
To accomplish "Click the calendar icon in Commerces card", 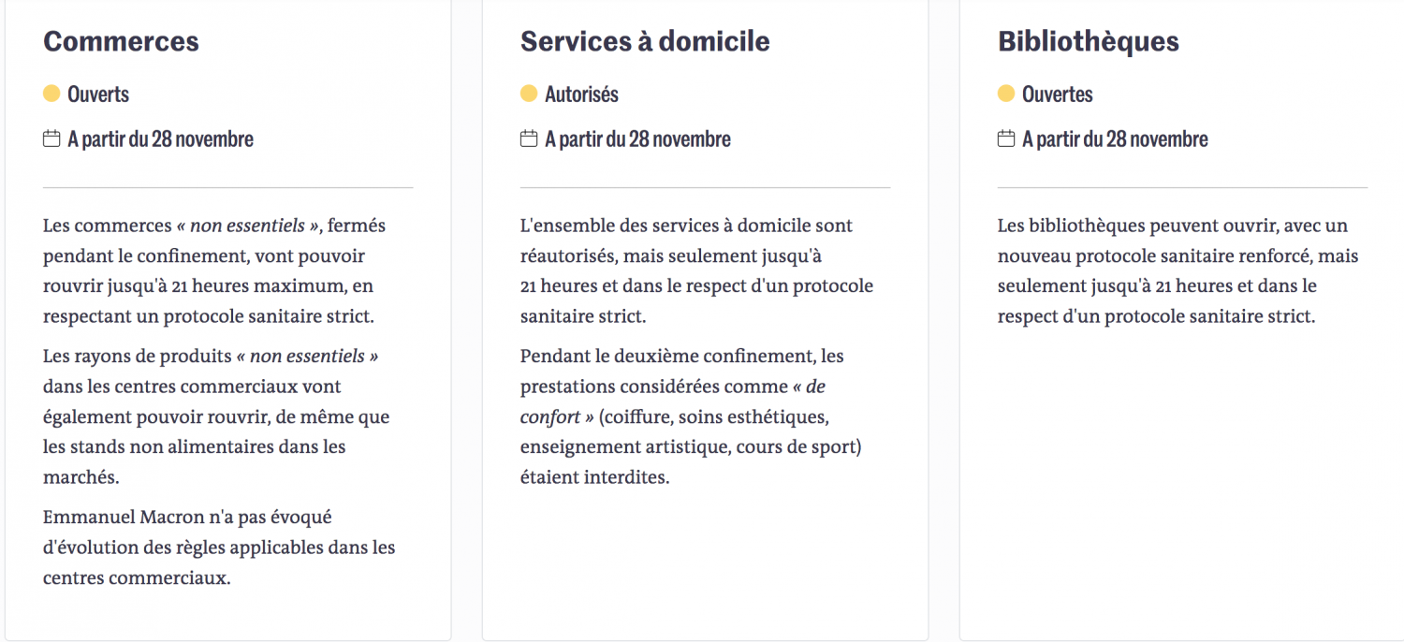I will tap(51, 139).
